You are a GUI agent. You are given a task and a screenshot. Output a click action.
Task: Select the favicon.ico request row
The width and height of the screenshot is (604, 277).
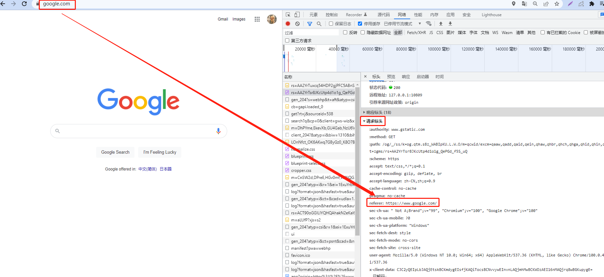click(319, 255)
